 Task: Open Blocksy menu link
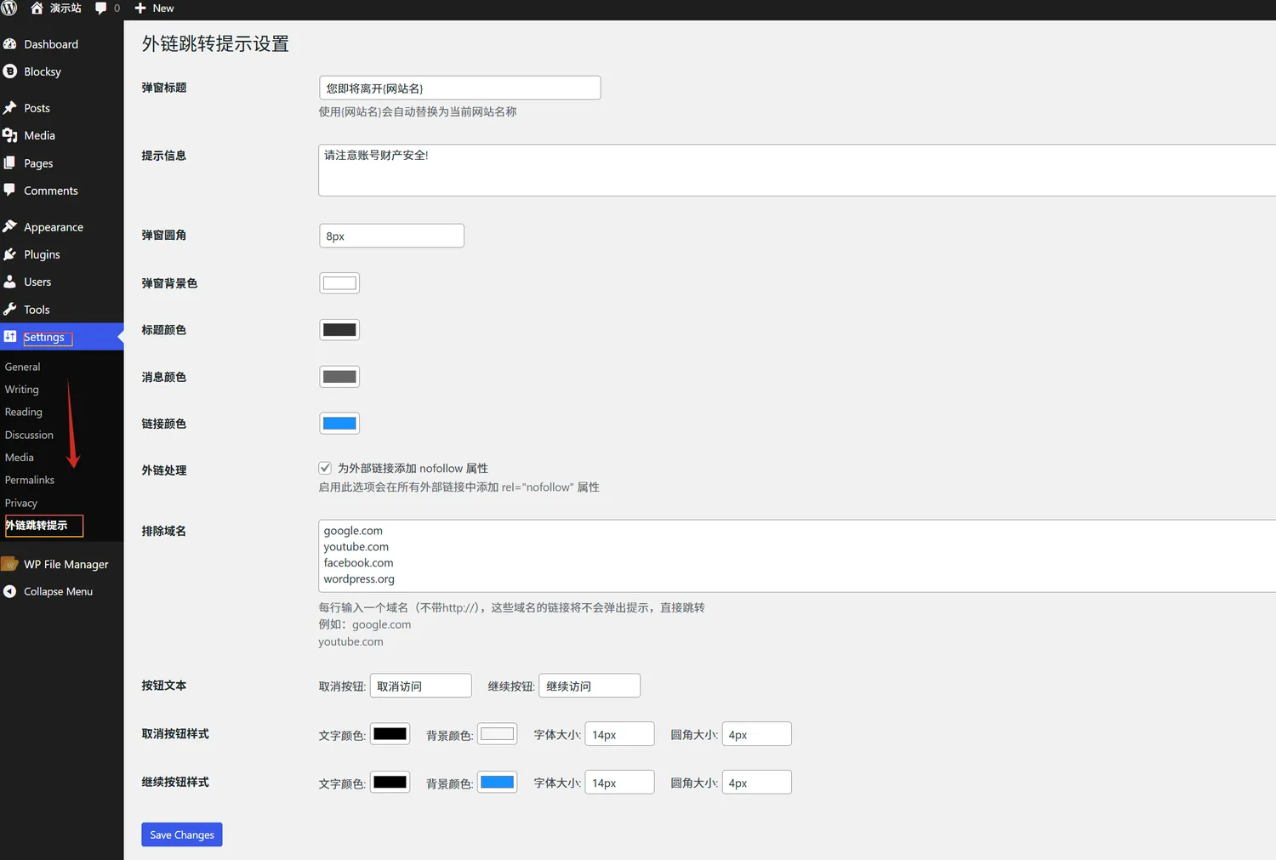tap(43, 71)
